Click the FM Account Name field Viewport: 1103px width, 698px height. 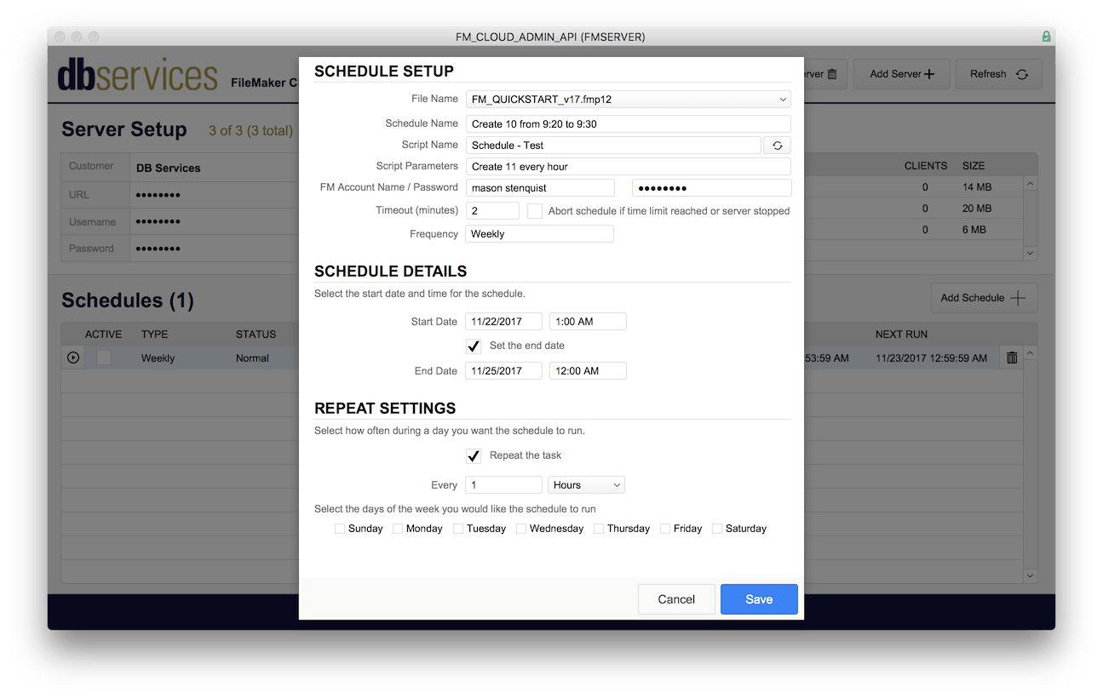point(540,188)
